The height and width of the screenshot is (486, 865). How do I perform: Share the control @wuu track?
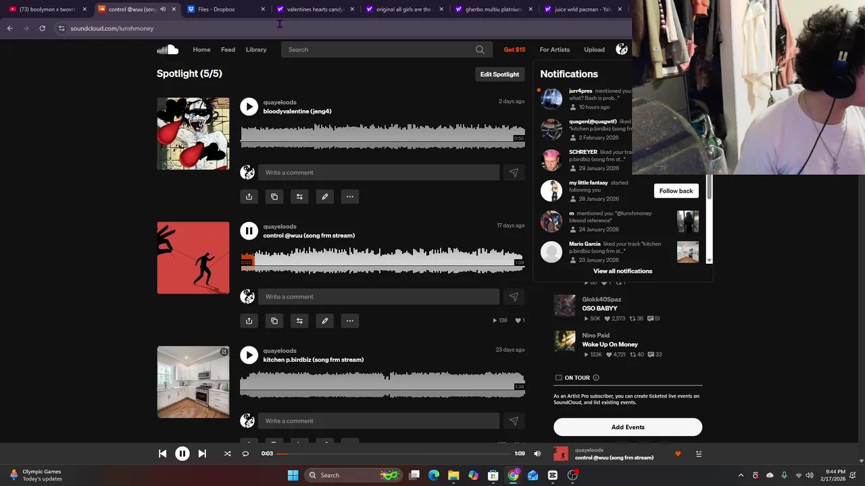(249, 321)
